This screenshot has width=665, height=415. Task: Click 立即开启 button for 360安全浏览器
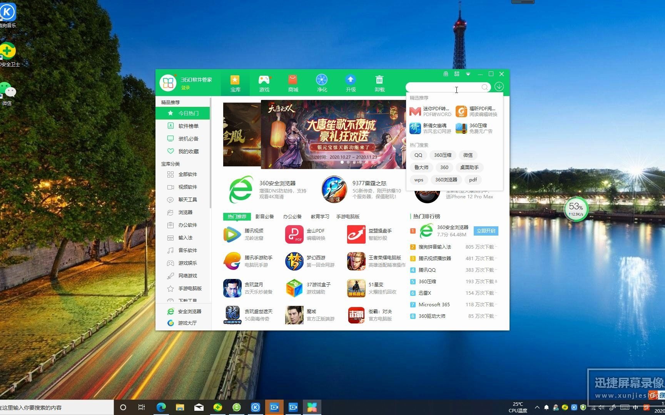click(486, 231)
